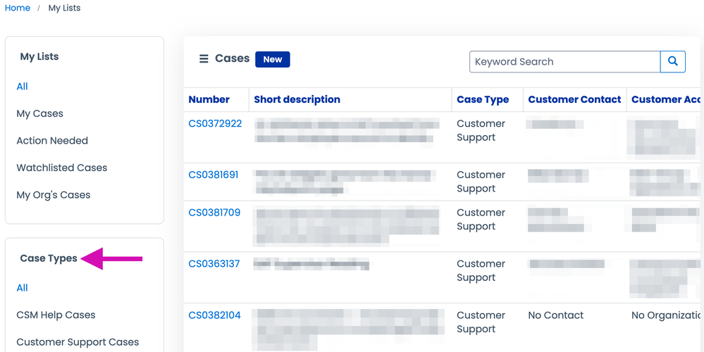Open case CS0381709

[214, 212]
